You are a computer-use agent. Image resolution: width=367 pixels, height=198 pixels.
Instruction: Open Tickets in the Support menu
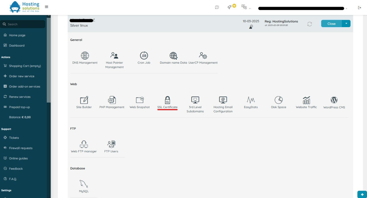pyautogui.click(x=14, y=138)
